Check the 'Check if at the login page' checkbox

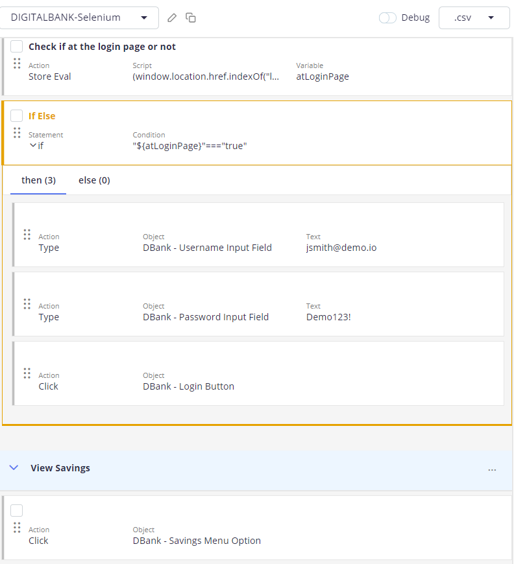pos(17,47)
